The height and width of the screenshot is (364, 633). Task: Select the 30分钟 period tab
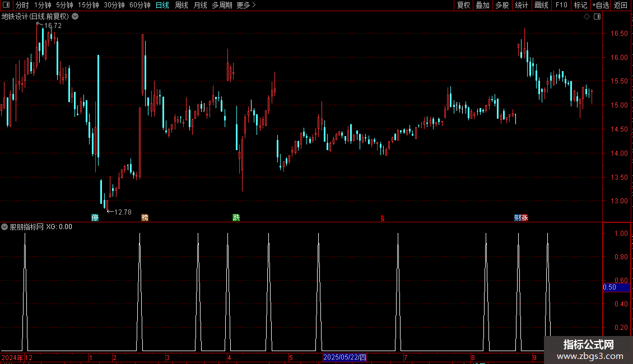[114, 5]
